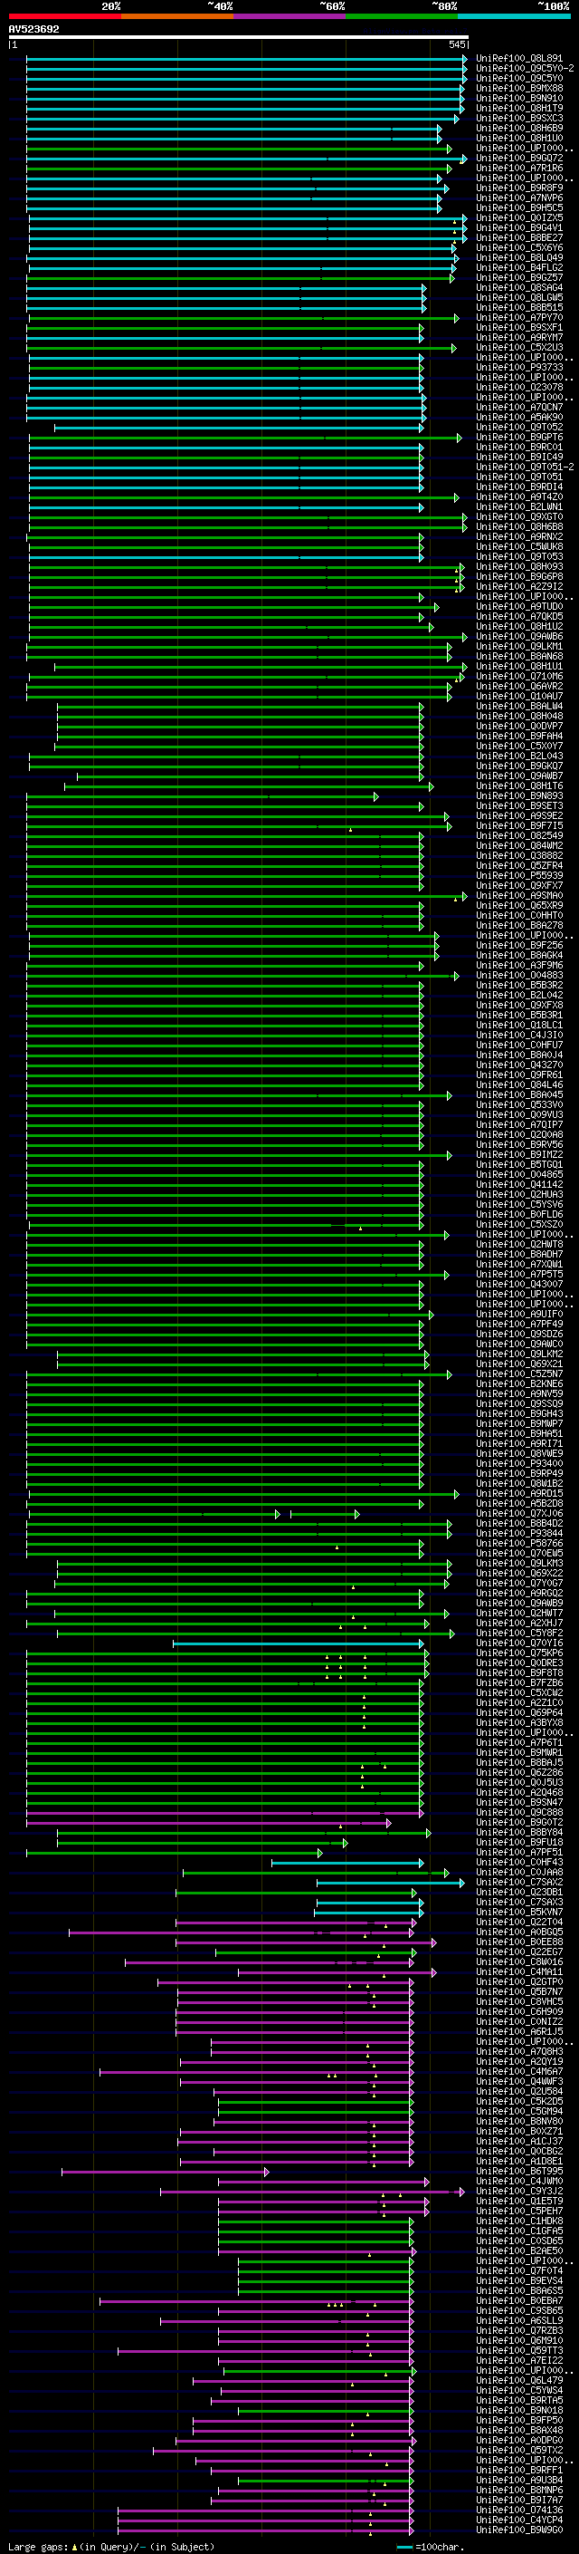This screenshot has height=2554, width=579.
Task: Click hit label UniRef100_A7PY70
Action: tap(518, 318)
